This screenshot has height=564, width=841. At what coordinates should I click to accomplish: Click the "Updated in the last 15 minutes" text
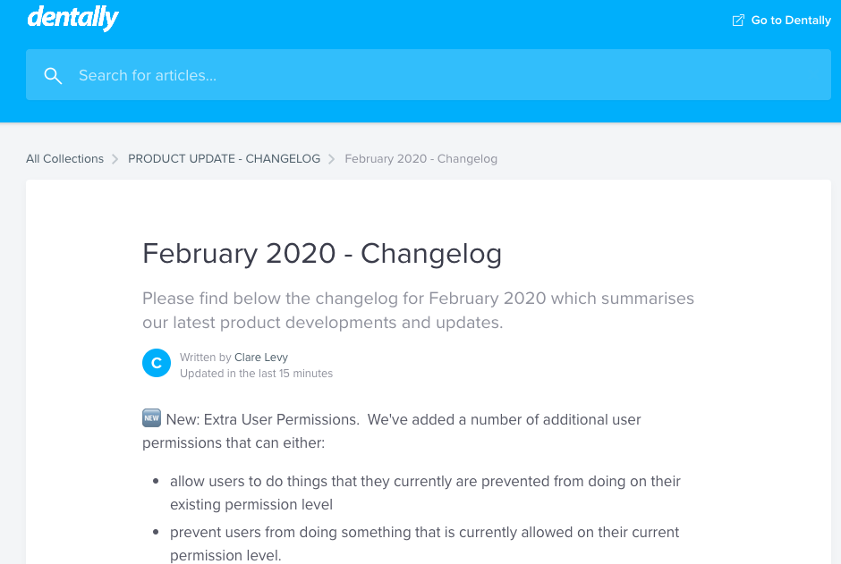(x=256, y=374)
